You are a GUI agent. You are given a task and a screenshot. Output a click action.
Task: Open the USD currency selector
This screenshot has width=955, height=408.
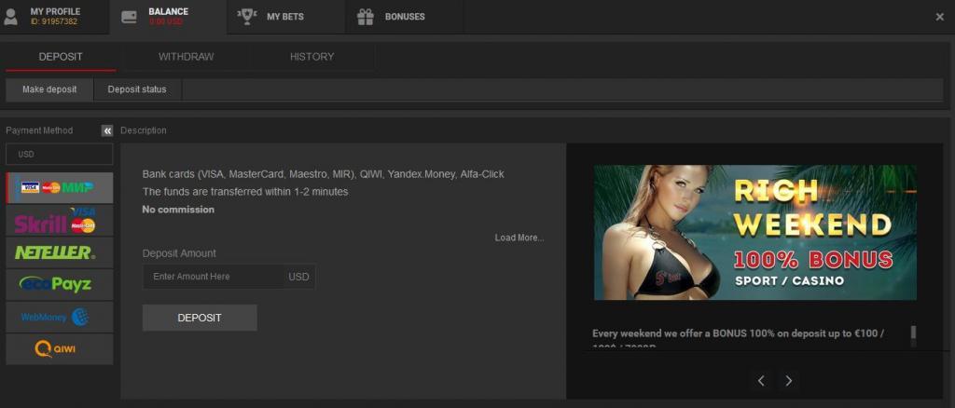[x=59, y=155]
